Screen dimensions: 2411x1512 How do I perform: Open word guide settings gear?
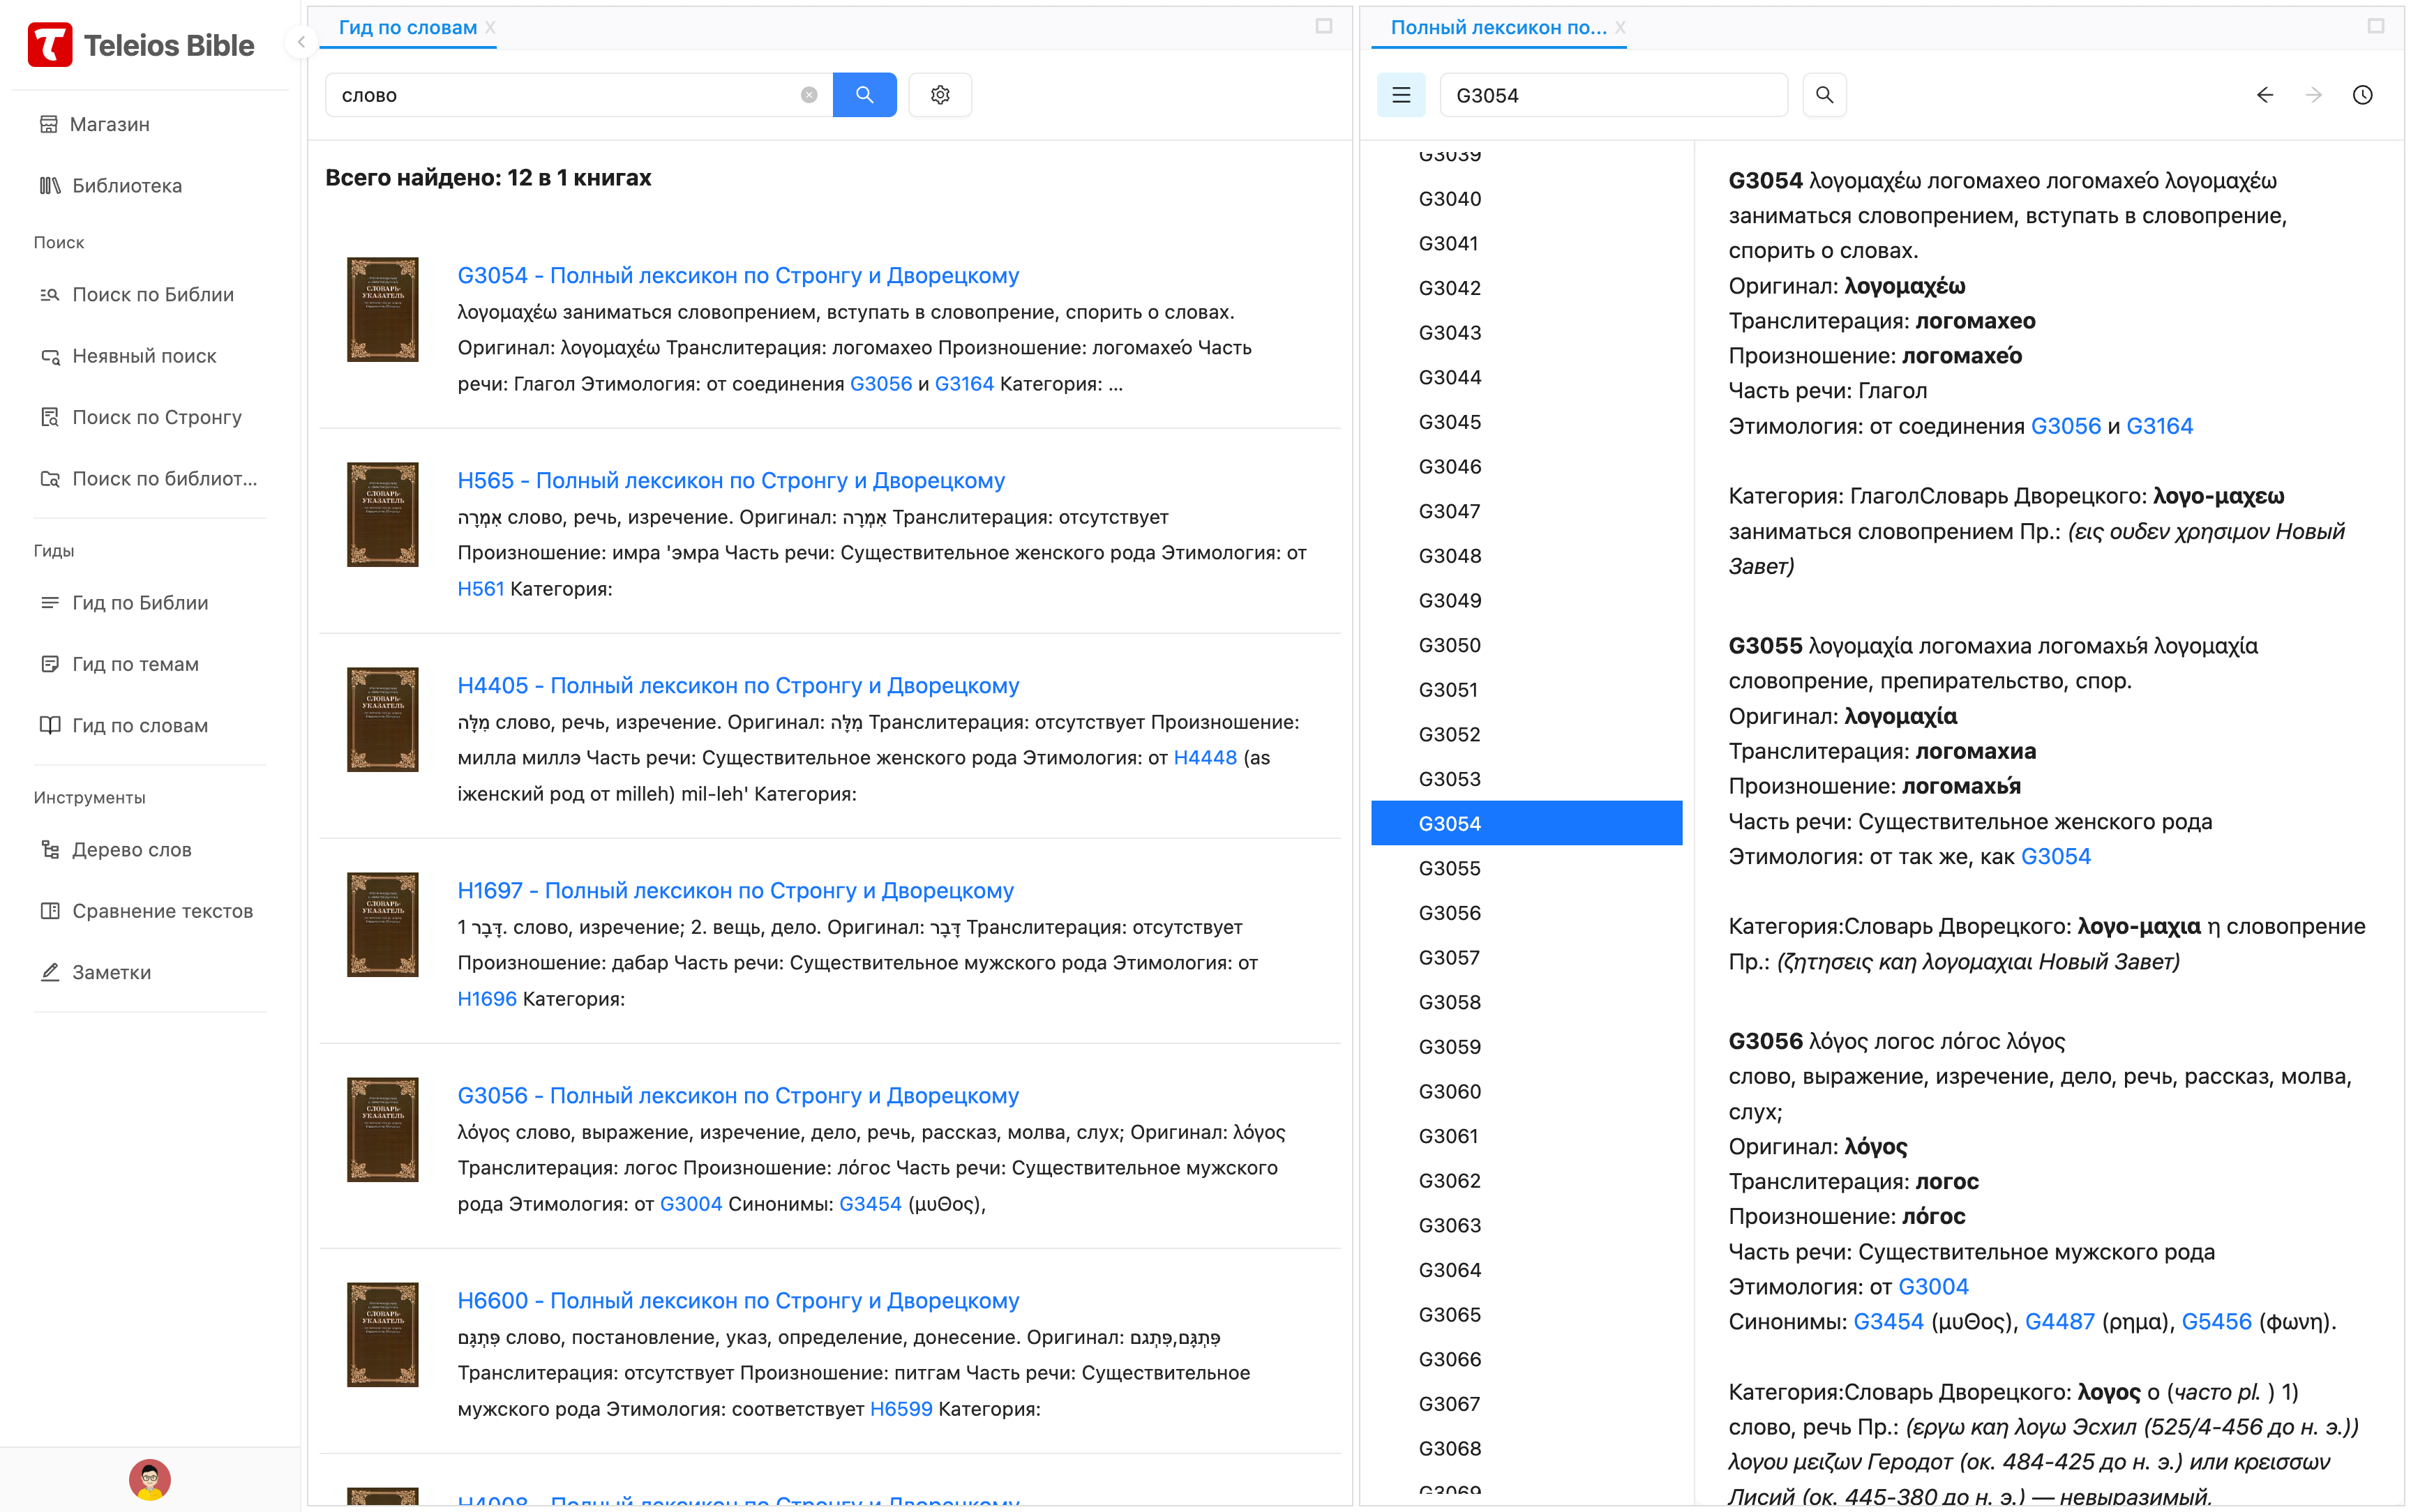(x=940, y=95)
